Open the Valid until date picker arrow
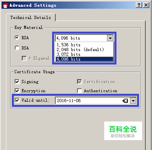The width and height of the screenshot is (152, 150). click(x=133, y=101)
